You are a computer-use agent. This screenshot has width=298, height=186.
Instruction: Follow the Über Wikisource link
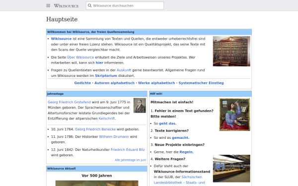pyautogui.click(x=80, y=58)
